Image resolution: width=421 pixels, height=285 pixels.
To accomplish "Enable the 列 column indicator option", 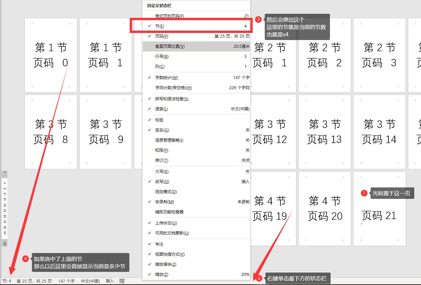I will coord(196,66).
